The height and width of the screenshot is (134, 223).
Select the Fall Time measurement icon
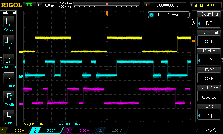[x=9, y=78]
